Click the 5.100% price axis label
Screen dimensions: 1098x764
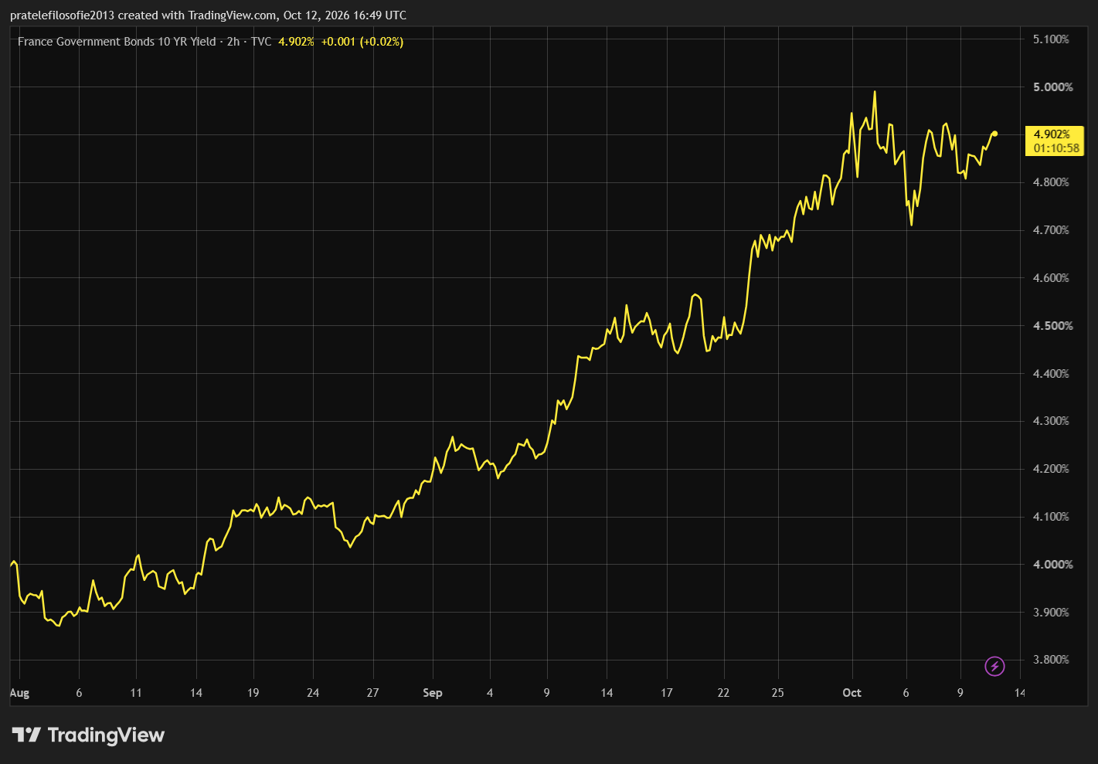point(1051,39)
